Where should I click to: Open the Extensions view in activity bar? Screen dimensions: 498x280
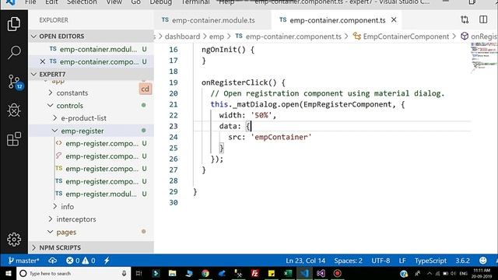[x=14, y=139]
